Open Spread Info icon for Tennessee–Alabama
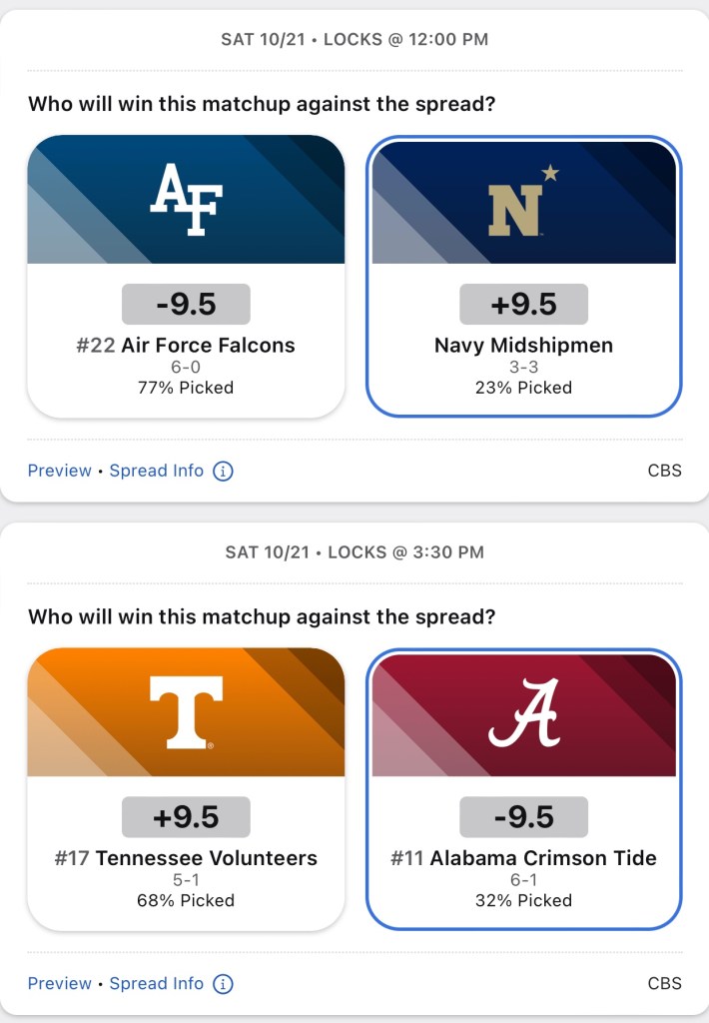This screenshot has width=709, height=1023. (x=223, y=983)
